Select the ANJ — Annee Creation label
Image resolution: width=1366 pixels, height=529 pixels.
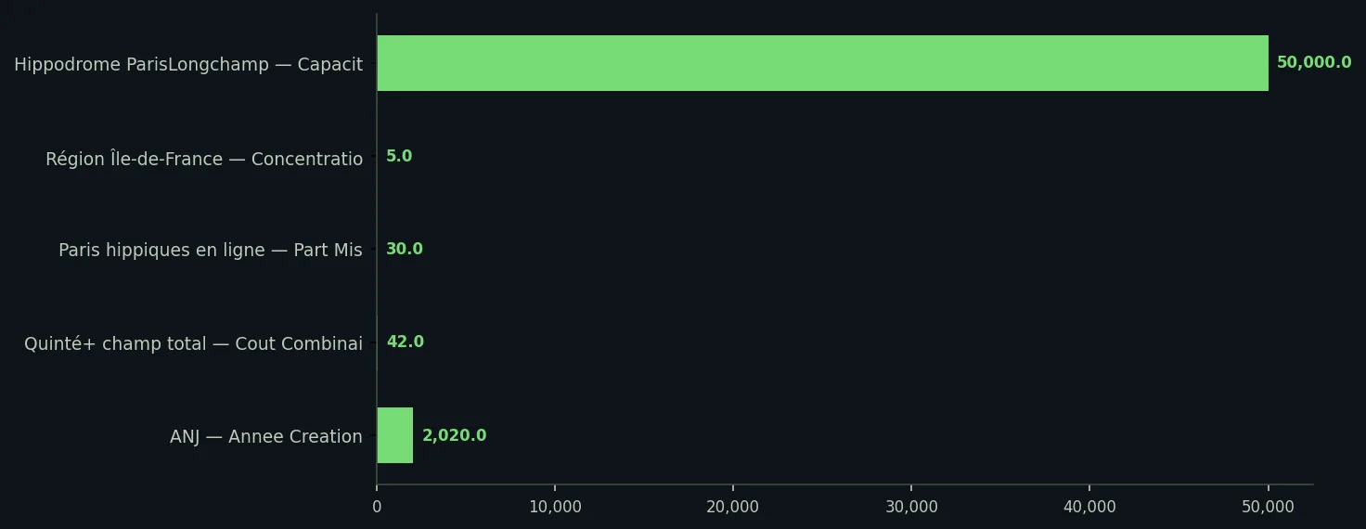[266, 436]
